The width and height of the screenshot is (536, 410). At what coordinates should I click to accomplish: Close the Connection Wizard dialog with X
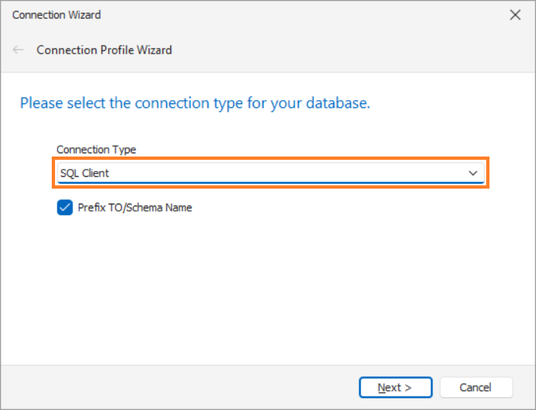pyautogui.click(x=515, y=15)
